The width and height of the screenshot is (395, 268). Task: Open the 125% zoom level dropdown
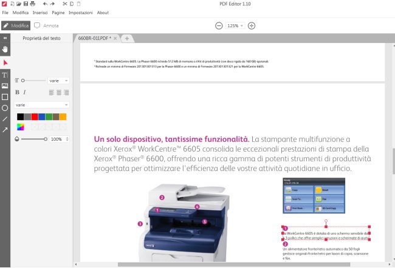point(235,25)
